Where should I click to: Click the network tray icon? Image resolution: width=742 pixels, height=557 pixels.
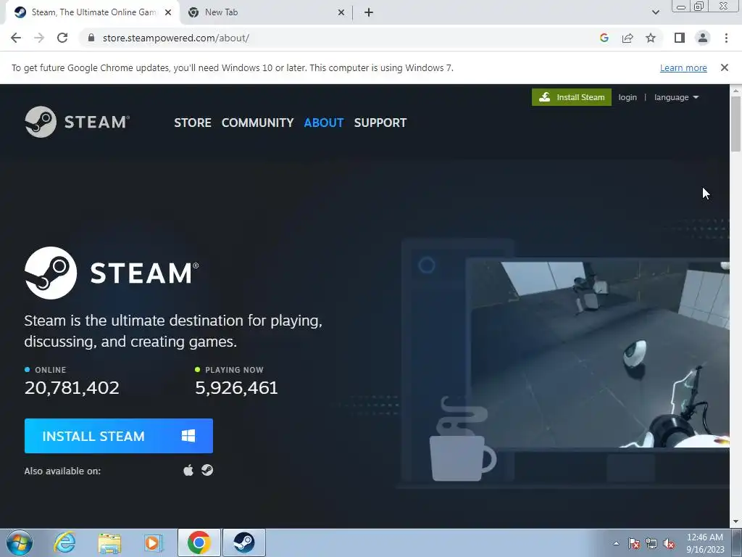651,543
